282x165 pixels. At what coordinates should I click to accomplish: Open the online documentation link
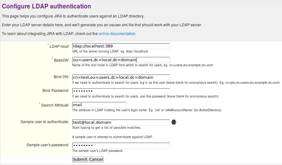(x=117, y=33)
